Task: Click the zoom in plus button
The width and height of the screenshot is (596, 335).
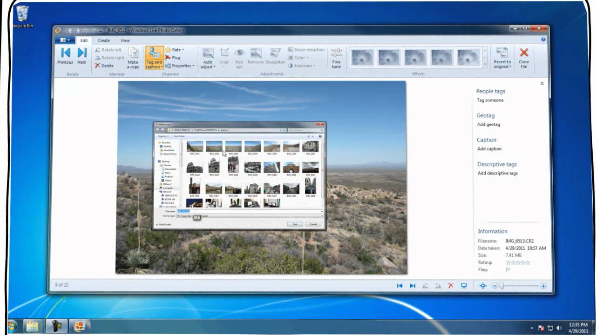Action: (543, 286)
